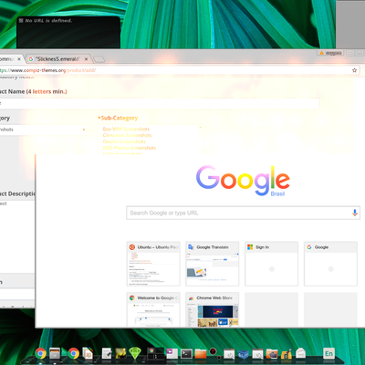Open the Microsoft Sign In shortcut tile

[x=271, y=264]
